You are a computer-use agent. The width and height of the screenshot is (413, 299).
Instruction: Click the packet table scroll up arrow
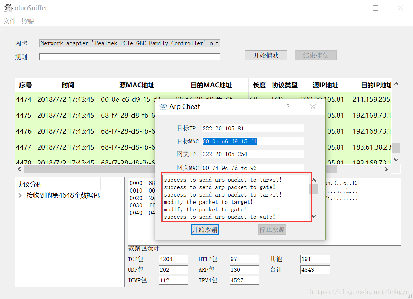pos(396,84)
